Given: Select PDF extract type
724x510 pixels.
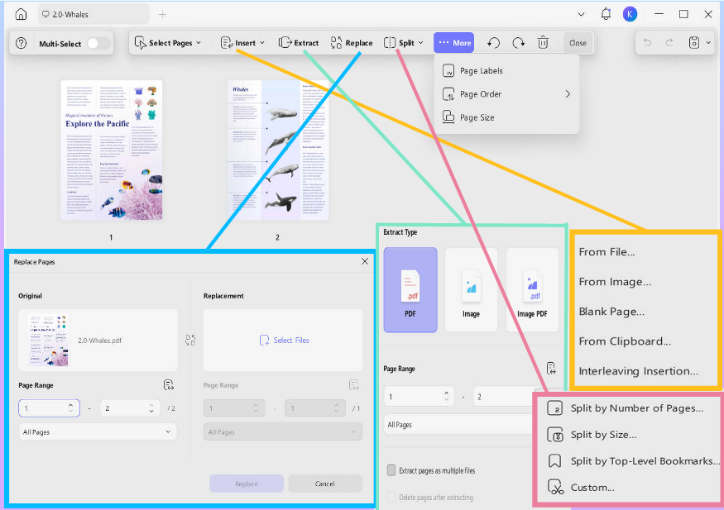Looking at the screenshot, I should click(410, 289).
